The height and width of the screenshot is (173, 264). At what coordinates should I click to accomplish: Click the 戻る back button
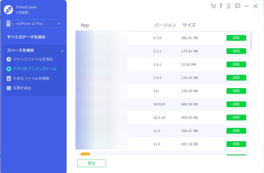coord(92,163)
